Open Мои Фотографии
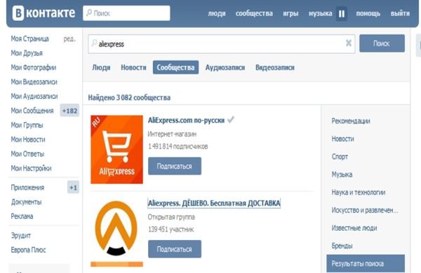 (x=34, y=67)
